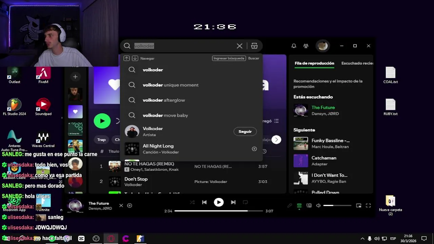Hide 'The Future' with the X icon

pyautogui.click(x=121, y=205)
